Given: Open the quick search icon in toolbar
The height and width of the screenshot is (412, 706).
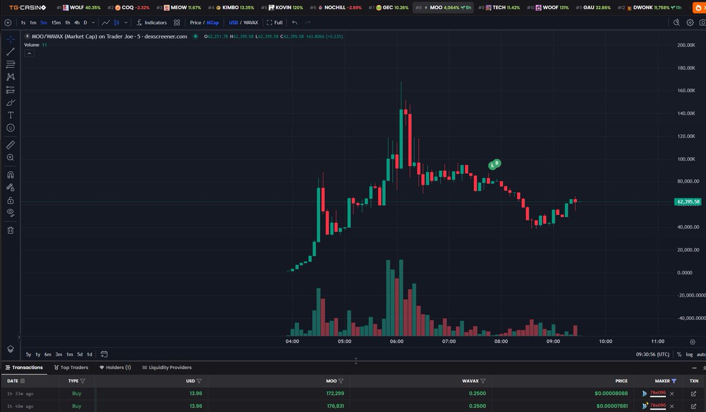Looking at the screenshot, I should tap(677, 22).
